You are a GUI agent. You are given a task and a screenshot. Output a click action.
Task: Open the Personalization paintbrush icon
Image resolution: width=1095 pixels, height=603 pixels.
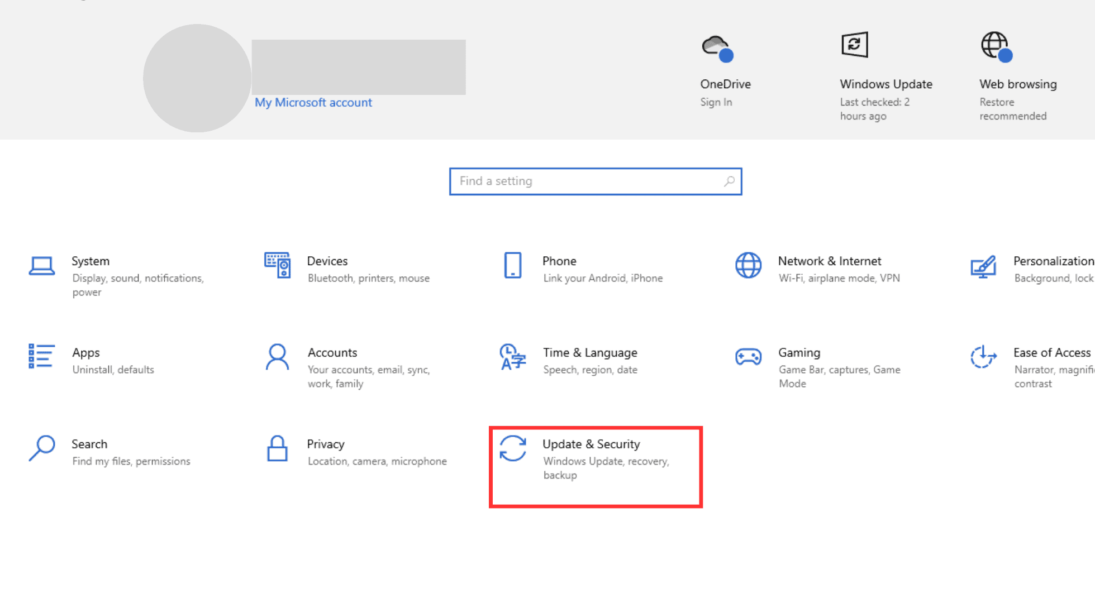983,266
